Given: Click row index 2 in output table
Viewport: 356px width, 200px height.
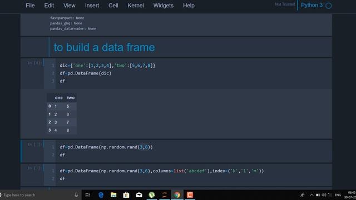Looking at the screenshot, I should click(50, 122).
